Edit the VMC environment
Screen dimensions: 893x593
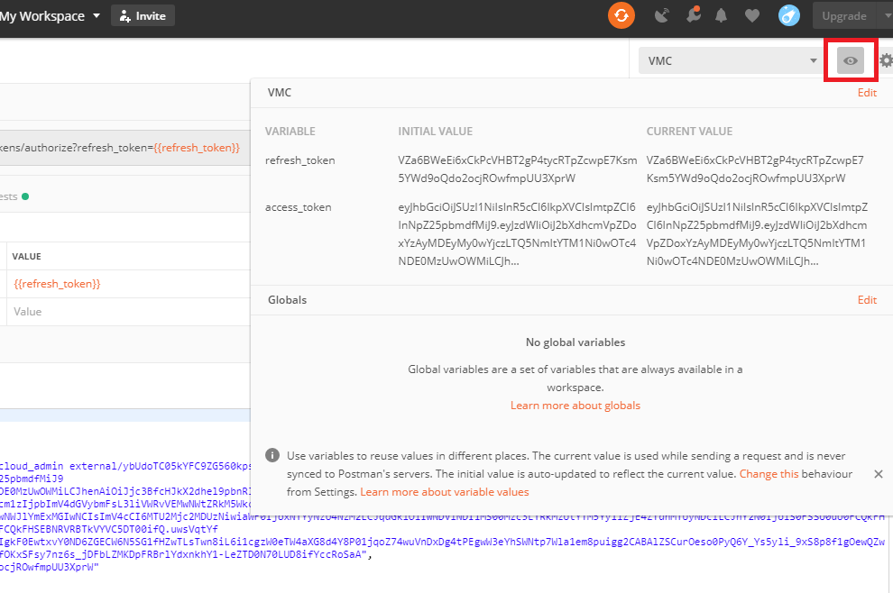click(867, 93)
